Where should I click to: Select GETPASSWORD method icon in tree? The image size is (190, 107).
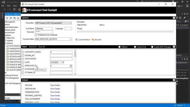coord(7,57)
